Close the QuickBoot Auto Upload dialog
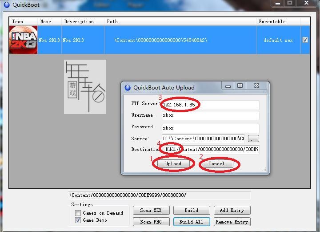Viewport: 320px width, 232px height. [x=256, y=86]
